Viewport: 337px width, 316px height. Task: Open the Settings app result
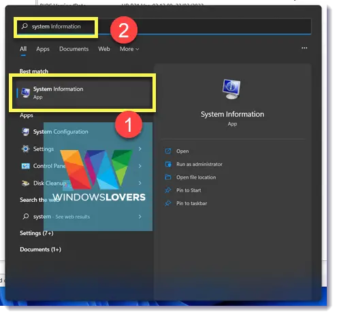[x=44, y=149]
